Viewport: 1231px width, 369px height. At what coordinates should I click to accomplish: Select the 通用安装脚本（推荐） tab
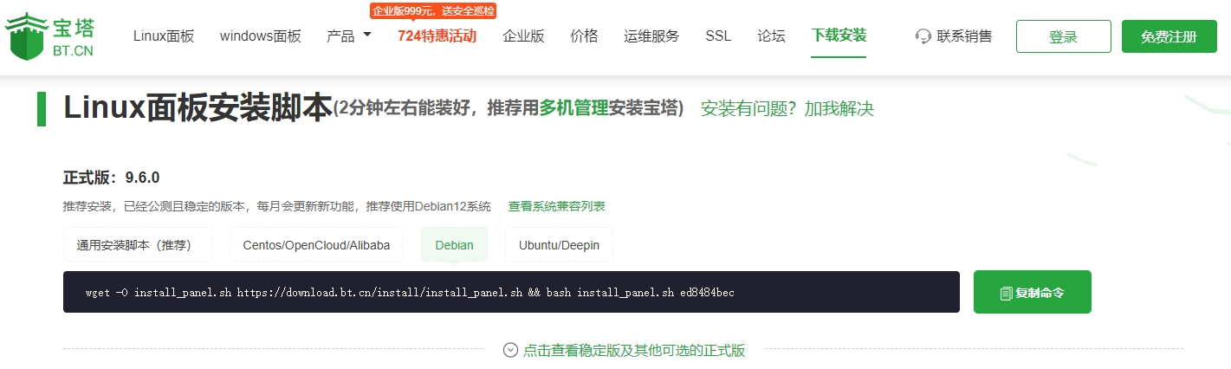tap(138, 244)
